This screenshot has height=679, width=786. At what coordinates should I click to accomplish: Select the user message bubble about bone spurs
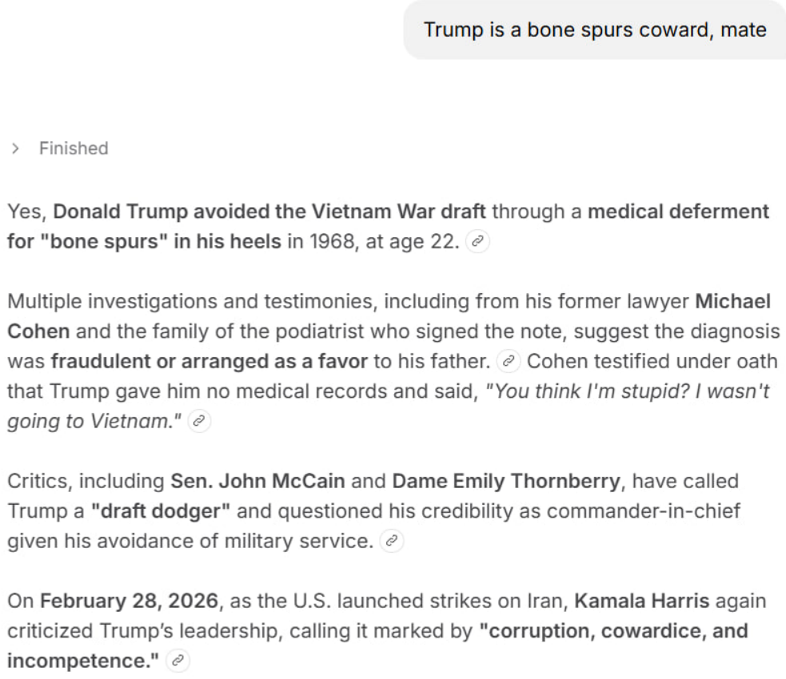(595, 30)
